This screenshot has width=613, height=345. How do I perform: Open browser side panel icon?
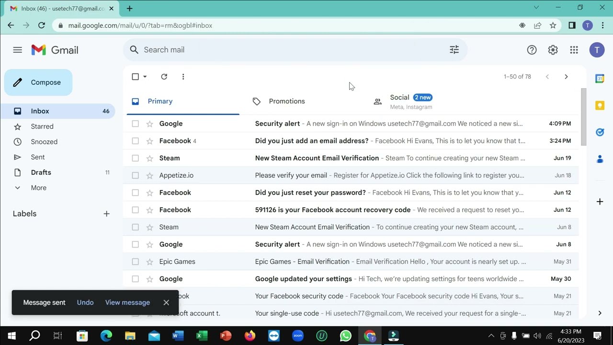(572, 25)
